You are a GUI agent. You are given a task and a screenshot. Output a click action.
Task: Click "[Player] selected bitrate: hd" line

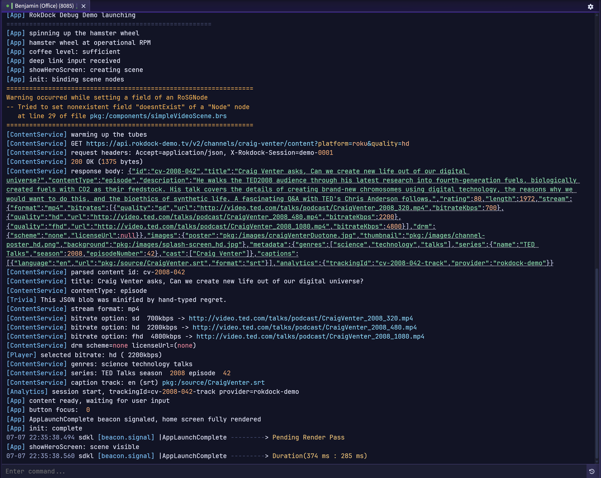point(84,355)
